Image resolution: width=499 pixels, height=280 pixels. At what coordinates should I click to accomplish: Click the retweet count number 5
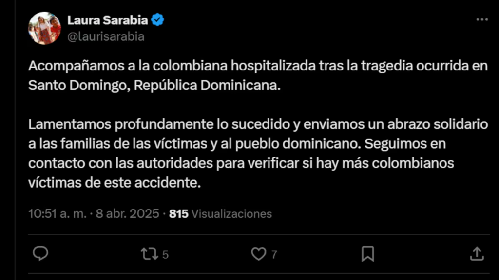click(x=165, y=254)
